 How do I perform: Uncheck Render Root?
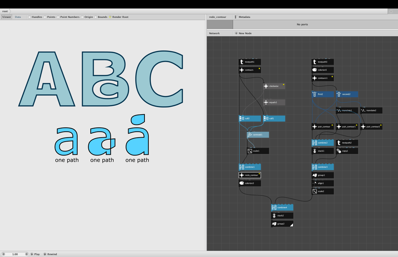[x=110, y=17]
